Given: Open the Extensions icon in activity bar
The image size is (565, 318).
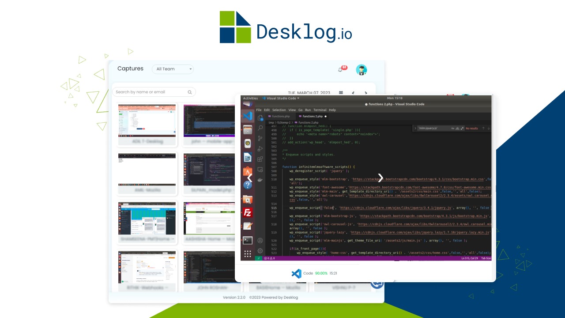Looking at the screenshot, I should coord(260,159).
